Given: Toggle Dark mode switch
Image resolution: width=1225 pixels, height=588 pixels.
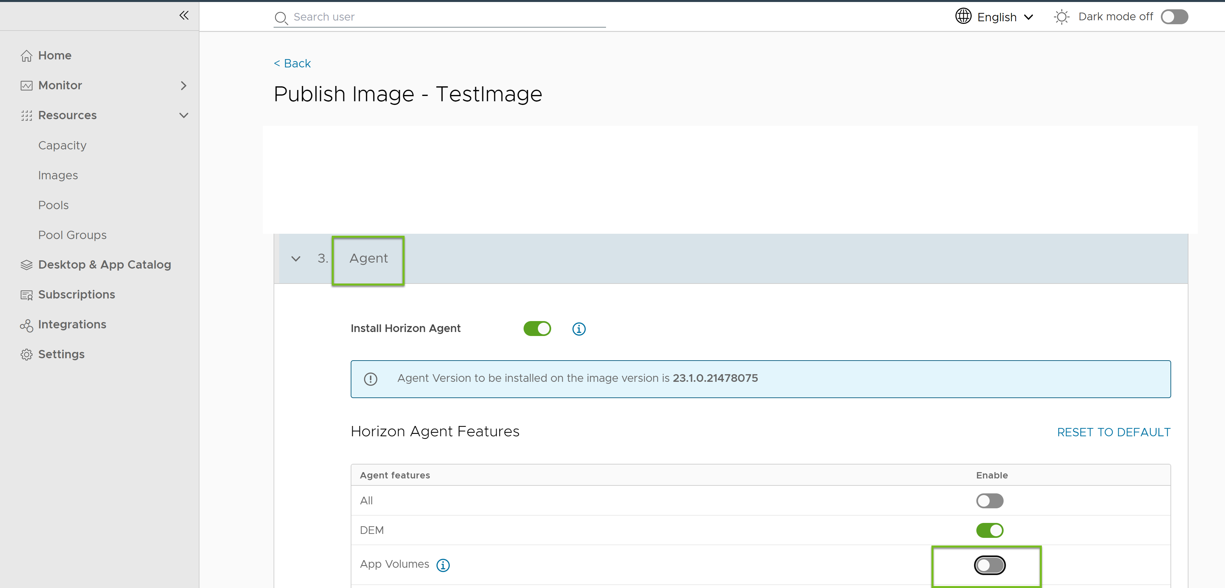Looking at the screenshot, I should [1174, 17].
